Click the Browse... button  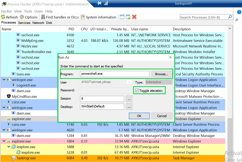click(x=162, y=74)
